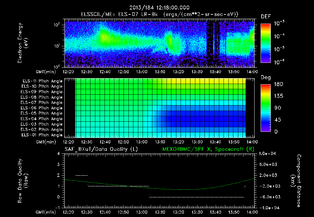Click the SAF_BXuT/Data Quality (L) legend
The height and width of the screenshot is (217, 314).
[x=101, y=149]
